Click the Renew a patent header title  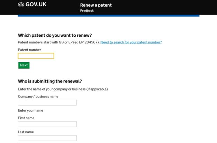(x=96, y=5)
